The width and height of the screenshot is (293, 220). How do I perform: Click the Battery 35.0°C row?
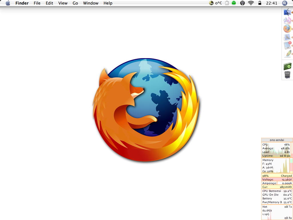coord(277,199)
